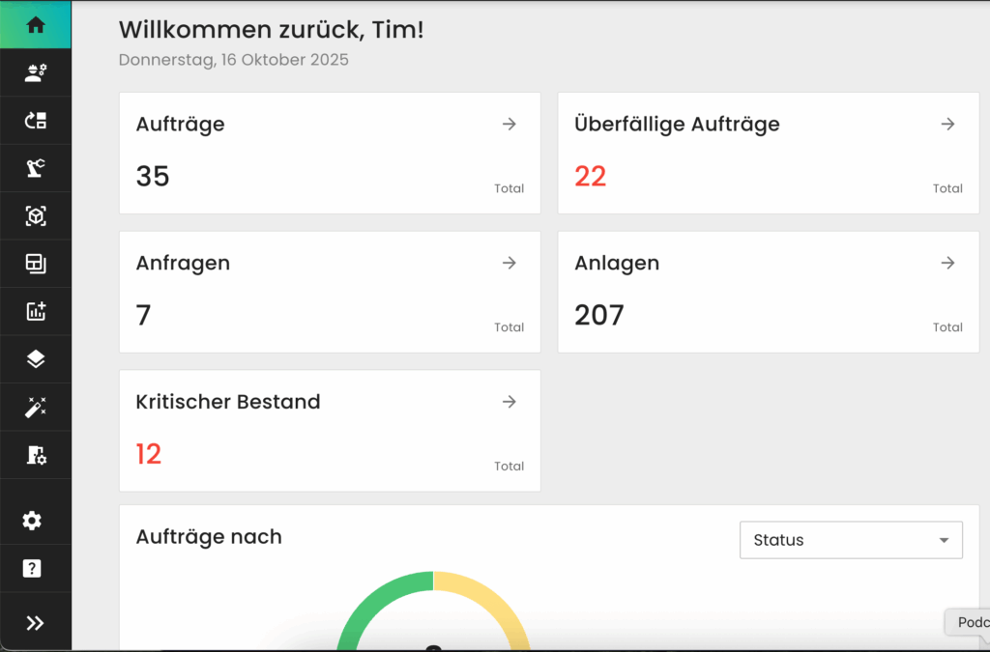Click the home dashboard icon in sidebar
The width and height of the screenshot is (990, 652).
click(35, 24)
